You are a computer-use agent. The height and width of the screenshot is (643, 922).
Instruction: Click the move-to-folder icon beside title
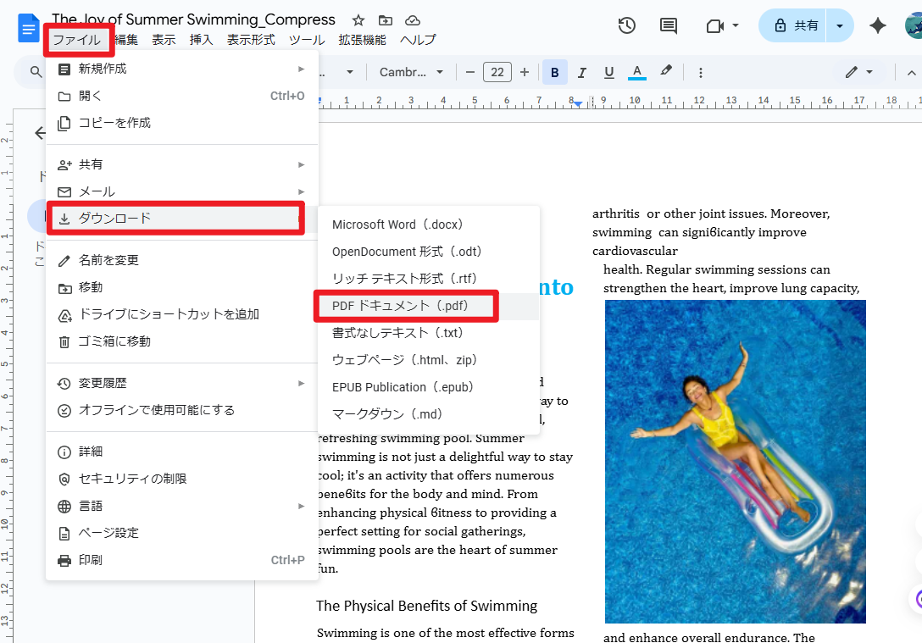click(385, 20)
